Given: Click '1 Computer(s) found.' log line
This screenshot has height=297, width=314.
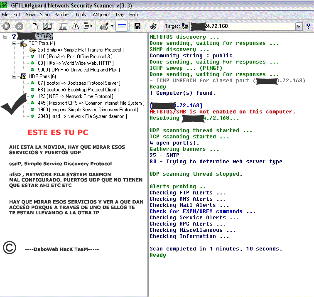Looking at the screenshot, I should (183, 93).
